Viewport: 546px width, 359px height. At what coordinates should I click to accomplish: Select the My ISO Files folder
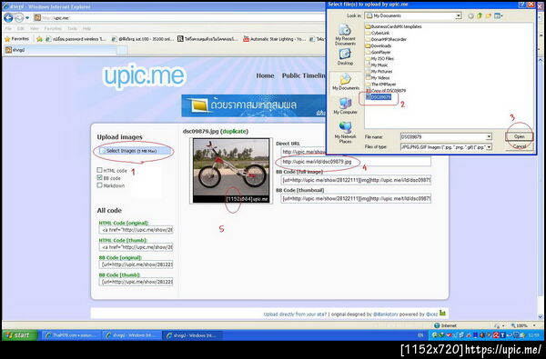(x=379, y=58)
